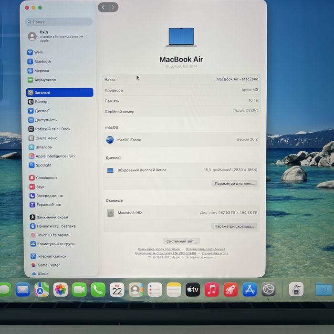Open Користувачі та групи settings
The width and height of the screenshot is (334, 334).
click(x=52, y=244)
